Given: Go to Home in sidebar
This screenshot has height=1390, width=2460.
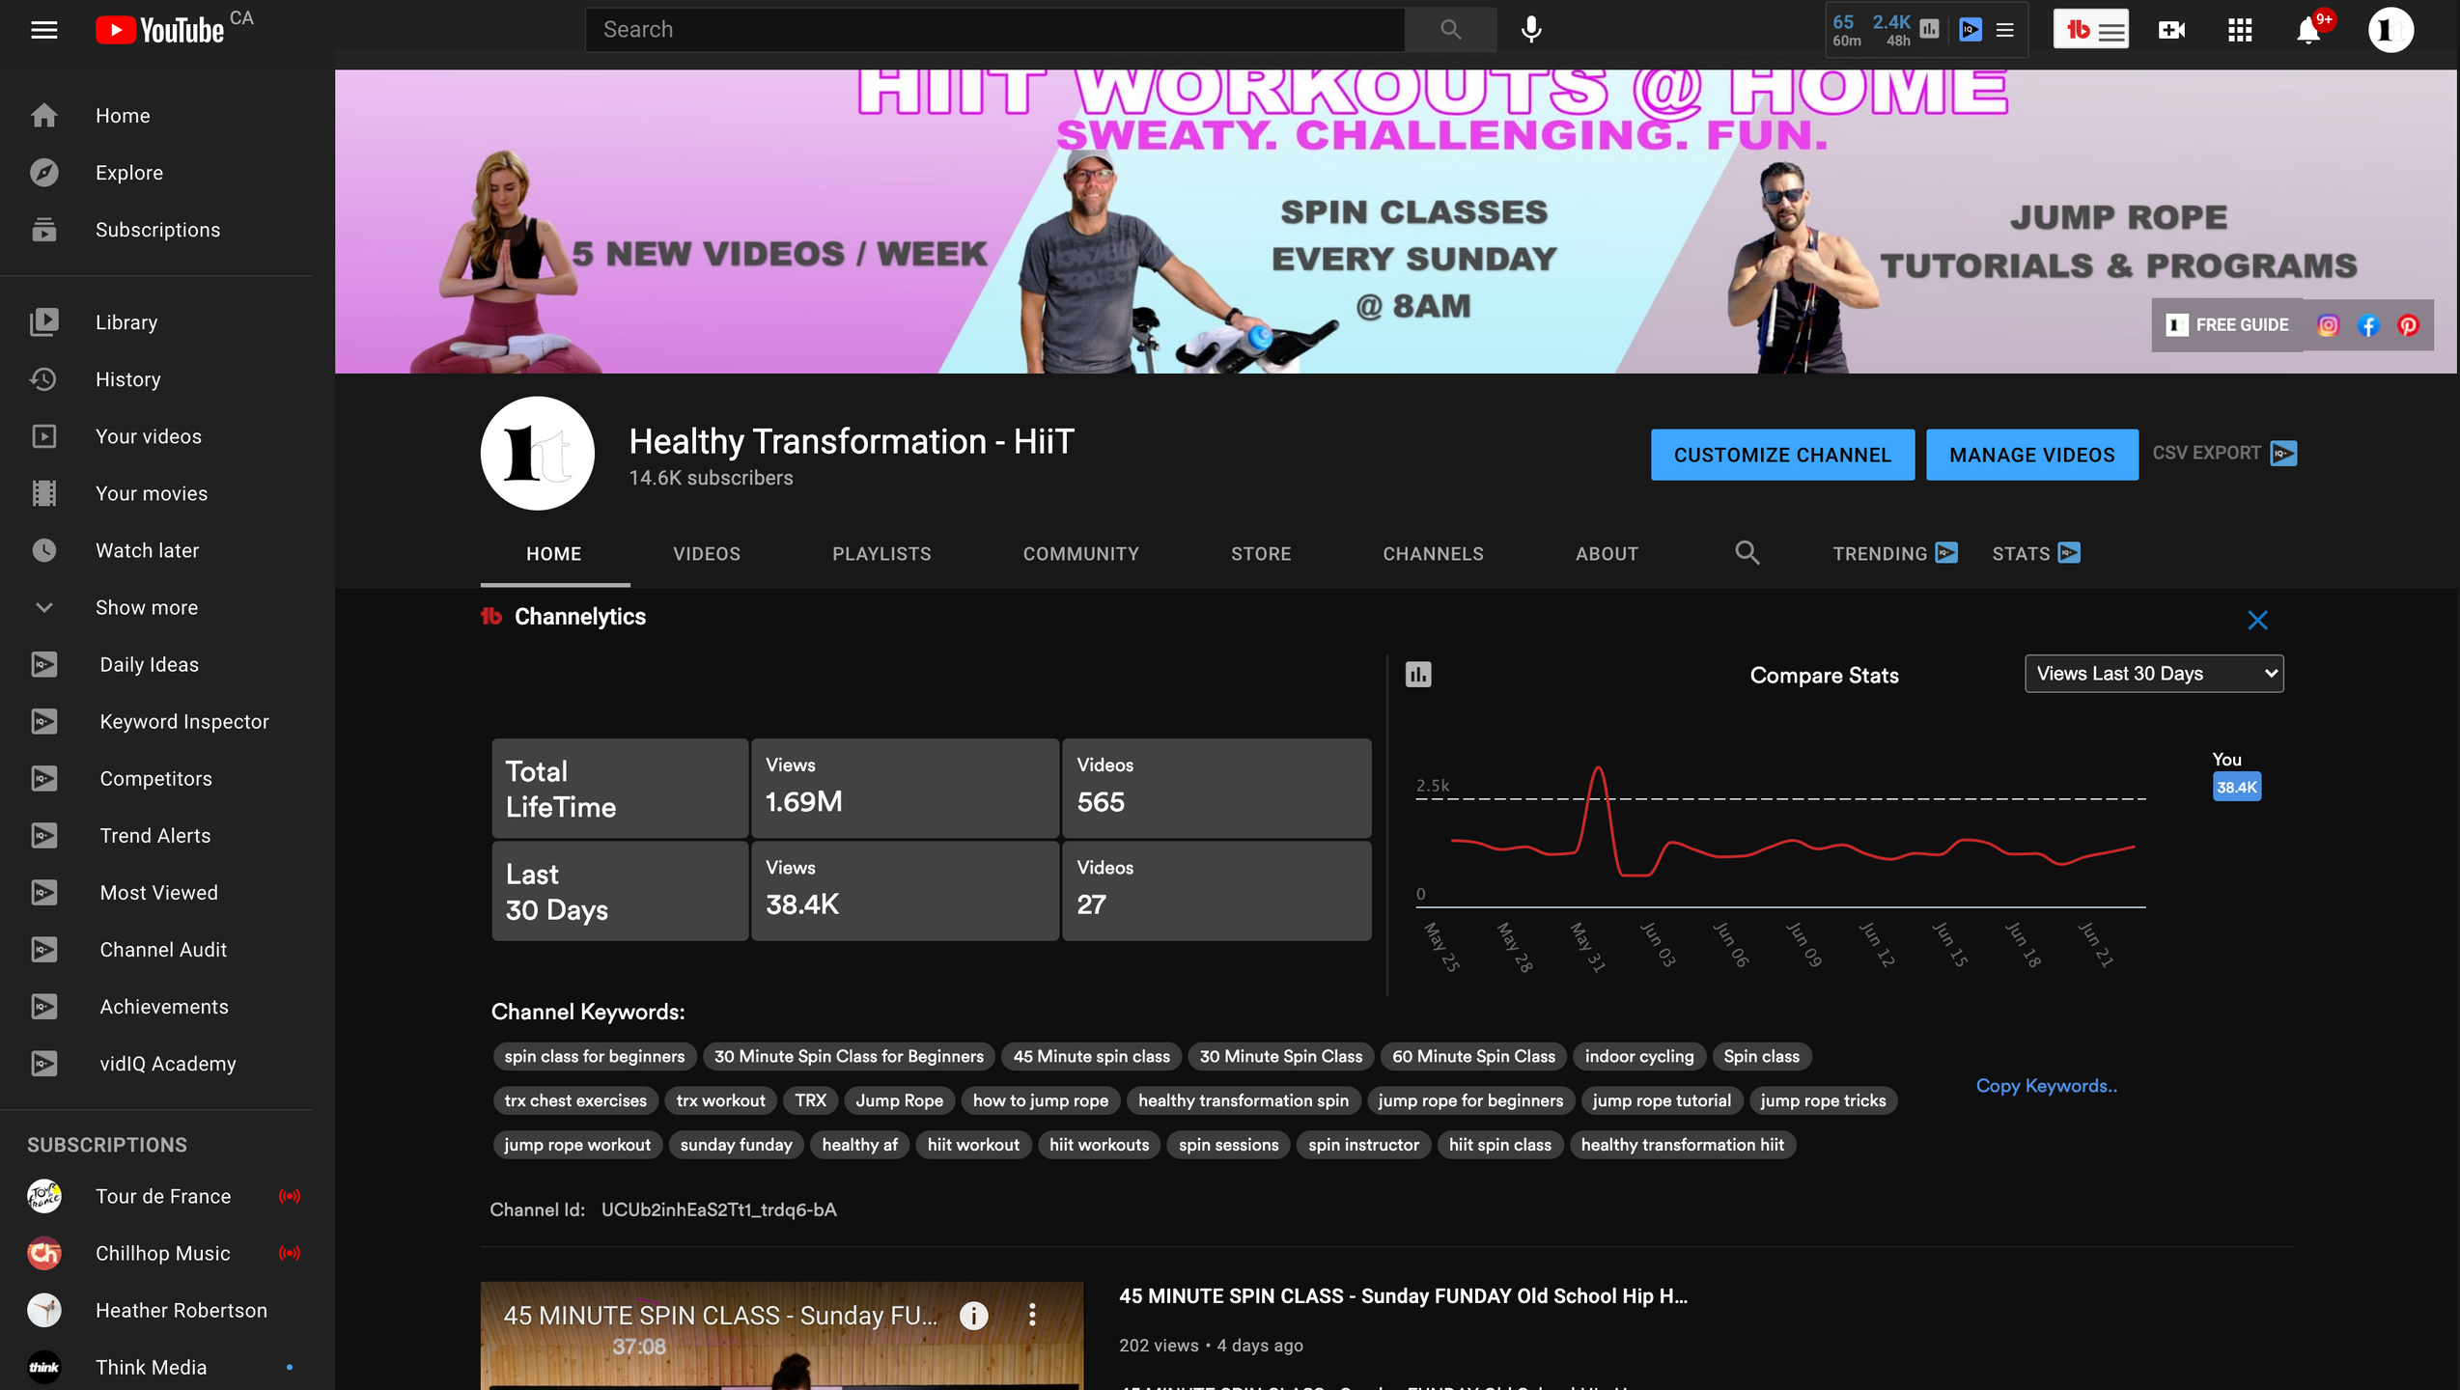Looking at the screenshot, I should (x=156, y=115).
